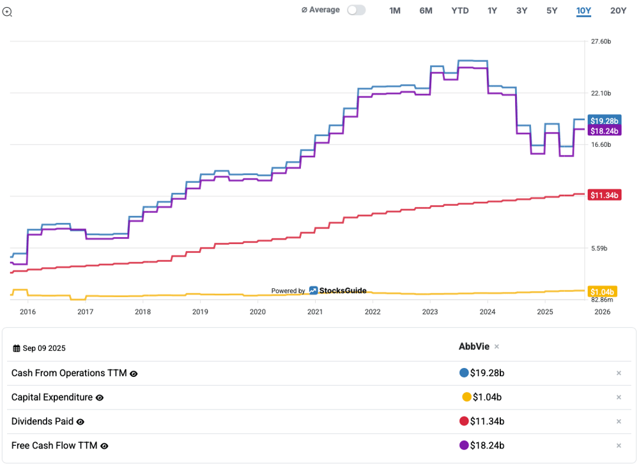Click the $19.28b value in the table
Image resolution: width=639 pixels, height=467 pixels.
pyautogui.click(x=487, y=373)
